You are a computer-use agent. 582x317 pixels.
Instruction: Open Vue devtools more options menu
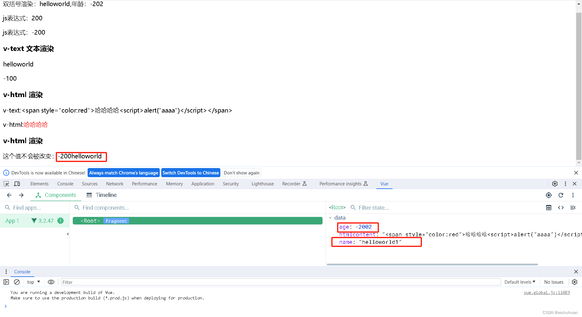pyautogui.click(x=573, y=195)
